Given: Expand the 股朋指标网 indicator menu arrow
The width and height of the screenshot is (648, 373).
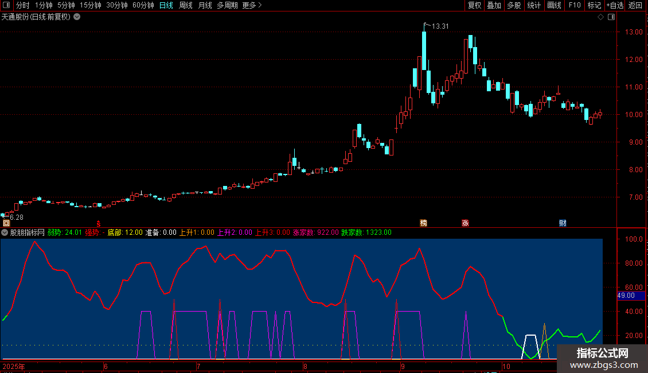Looking at the screenshot, I should (x=5, y=232).
